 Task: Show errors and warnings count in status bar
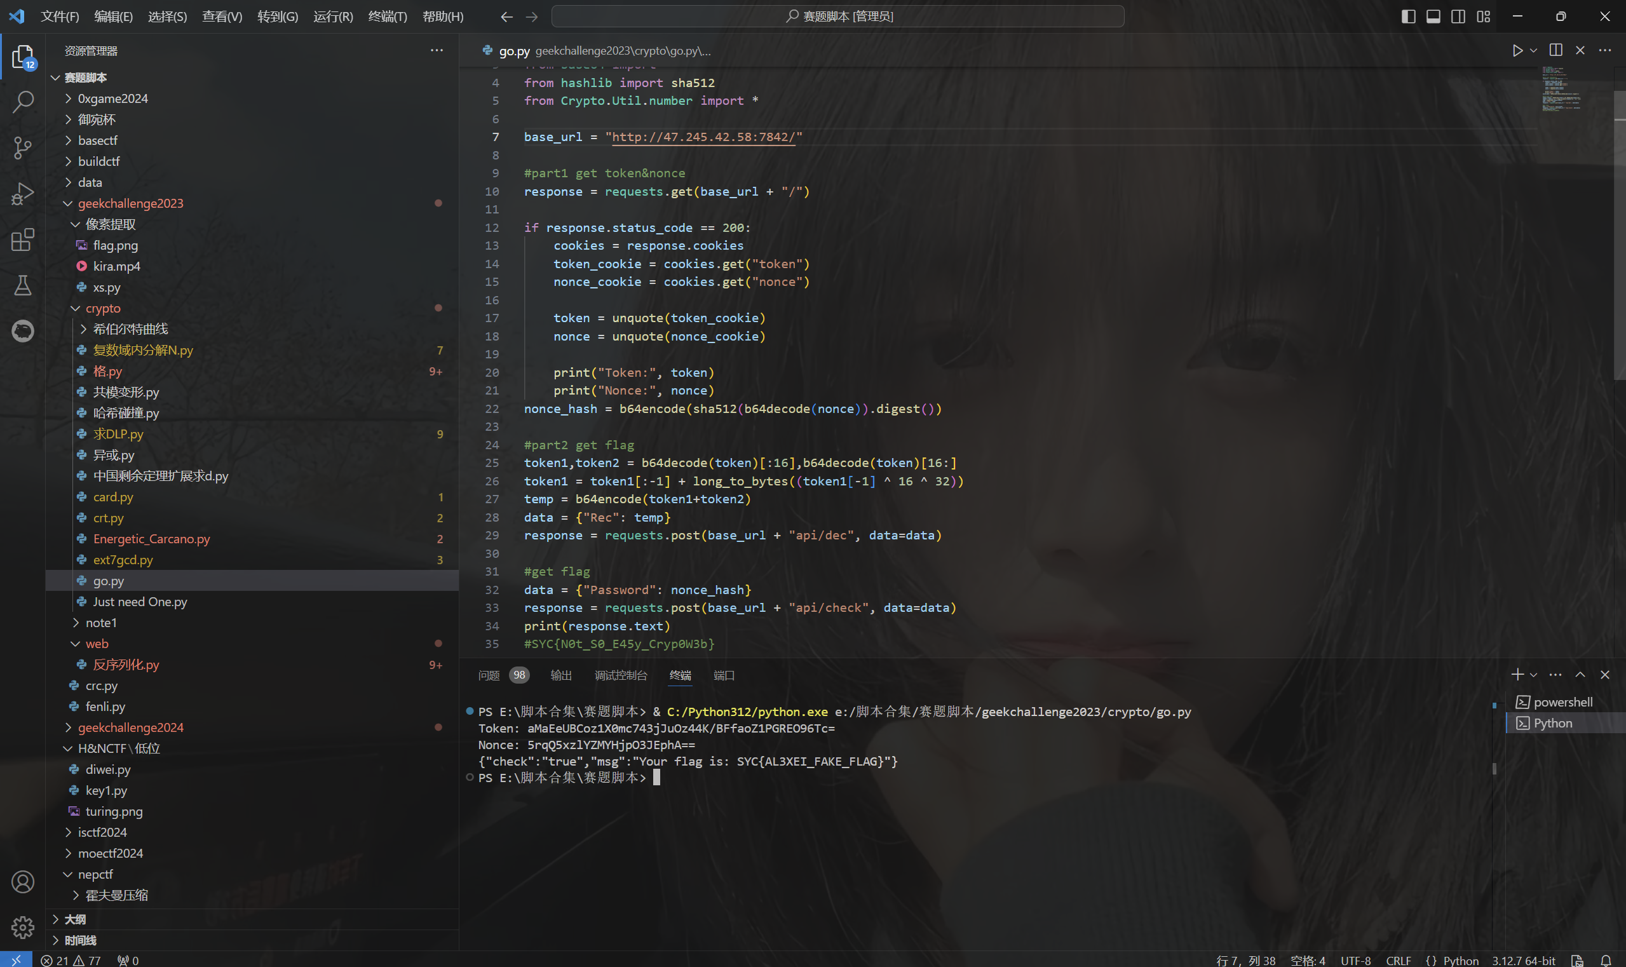click(x=71, y=960)
